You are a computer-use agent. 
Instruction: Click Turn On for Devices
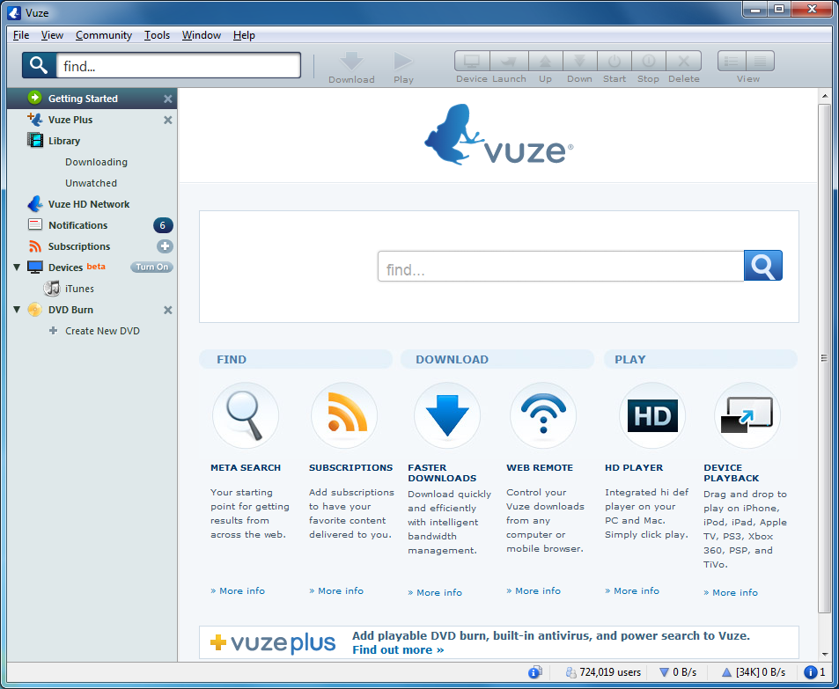tap(152, 267)
